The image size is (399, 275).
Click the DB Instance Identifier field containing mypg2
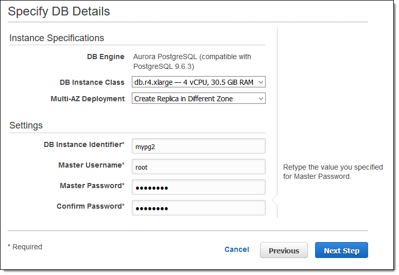point(199,146)
